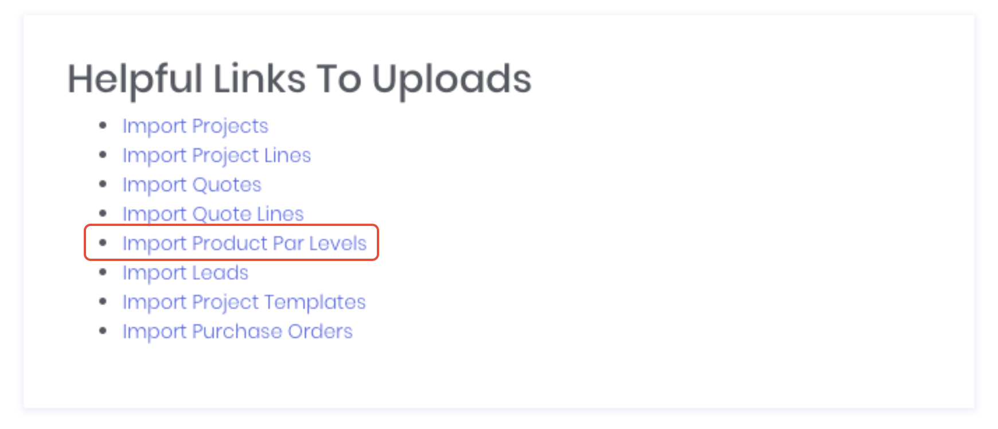This screenshot has width=998, height=429.
Task: Click the Templates text in Import Project Templates
Action: click(x=315, y=302)
